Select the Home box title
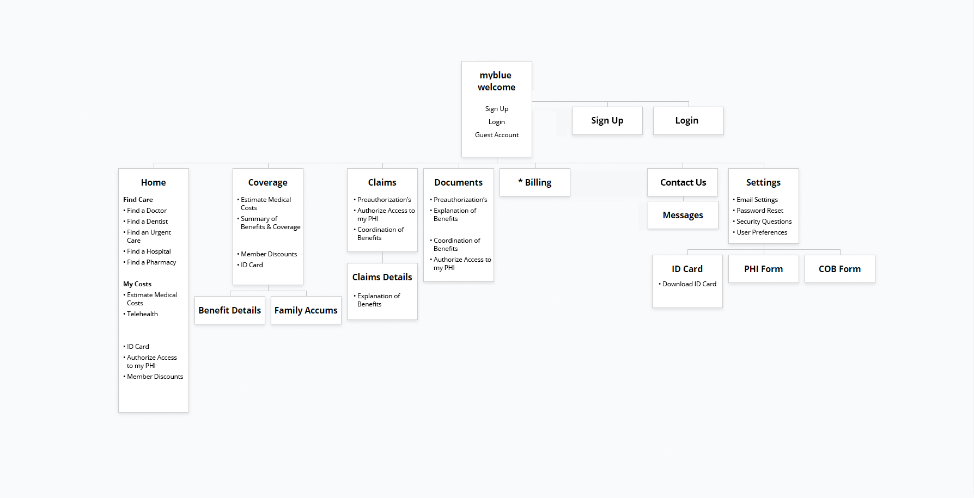 point(153,182)
